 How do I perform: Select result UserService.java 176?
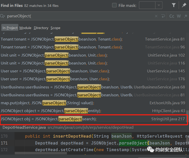[x=93, y=79]
